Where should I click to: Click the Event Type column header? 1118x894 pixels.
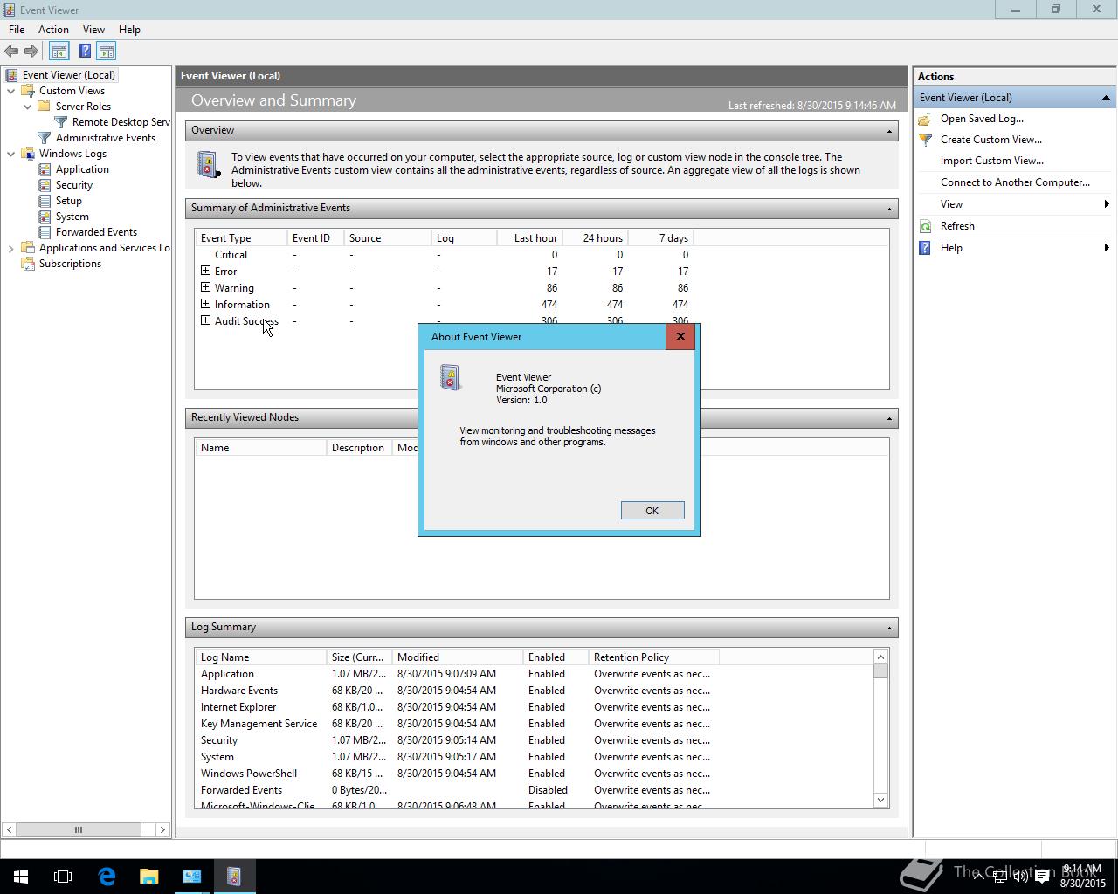pyautogui.click(x=241, y=238)
